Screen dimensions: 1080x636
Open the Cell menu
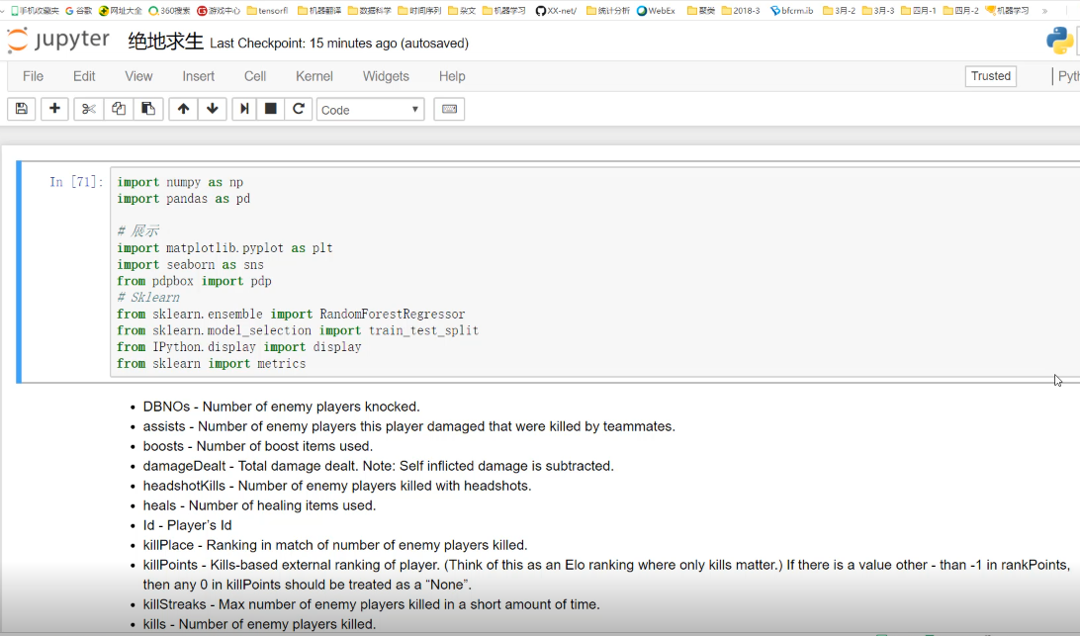coord(255,76)
